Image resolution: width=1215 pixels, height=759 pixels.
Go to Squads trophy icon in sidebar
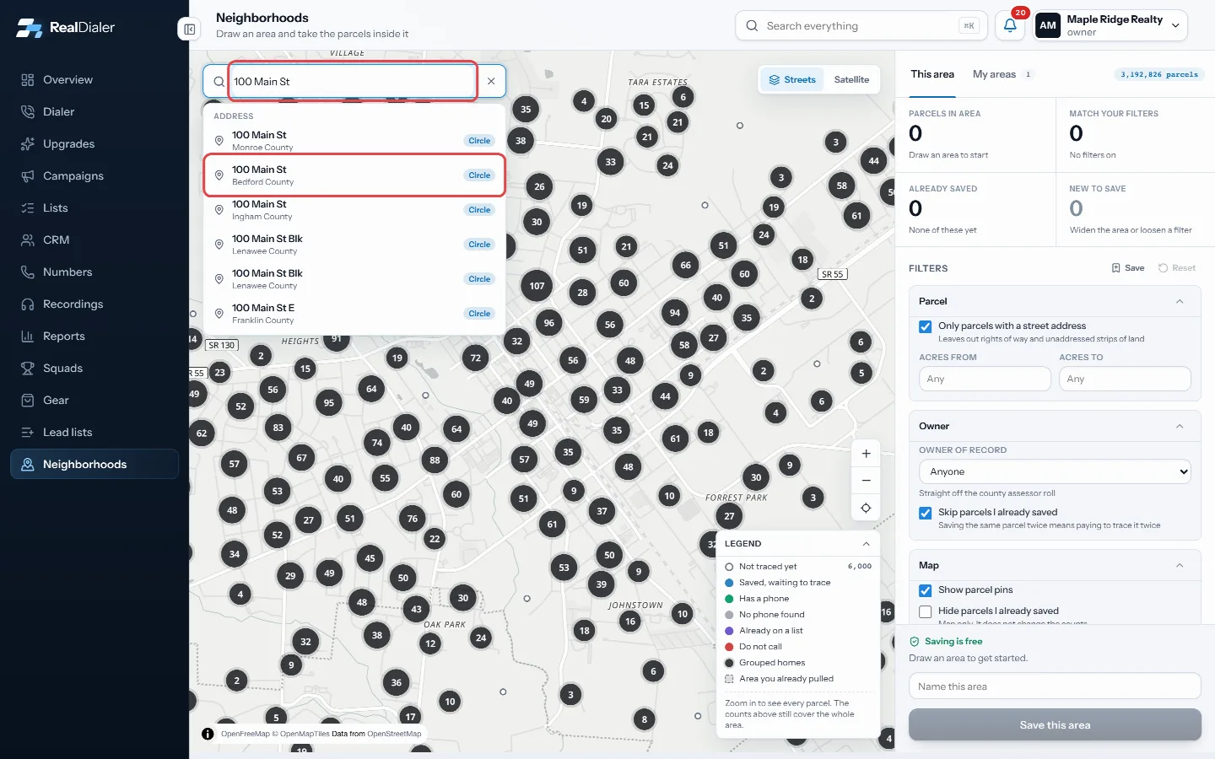(x=28, y=369)
